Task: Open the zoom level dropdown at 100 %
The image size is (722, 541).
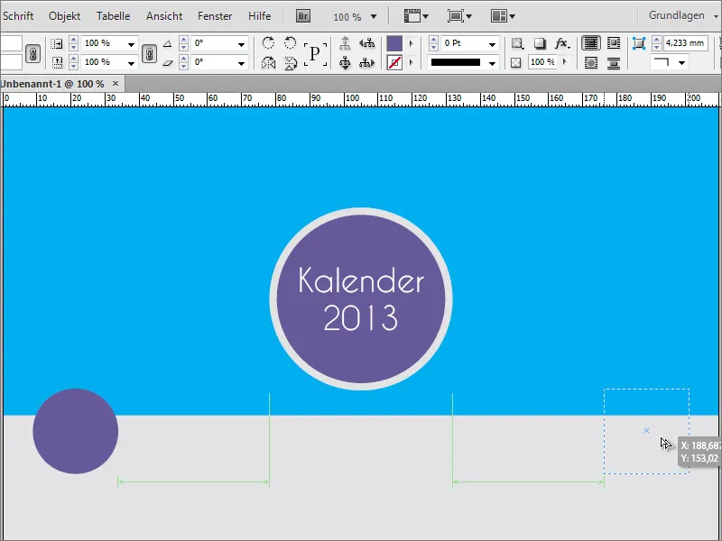Action: click(374, 16)
